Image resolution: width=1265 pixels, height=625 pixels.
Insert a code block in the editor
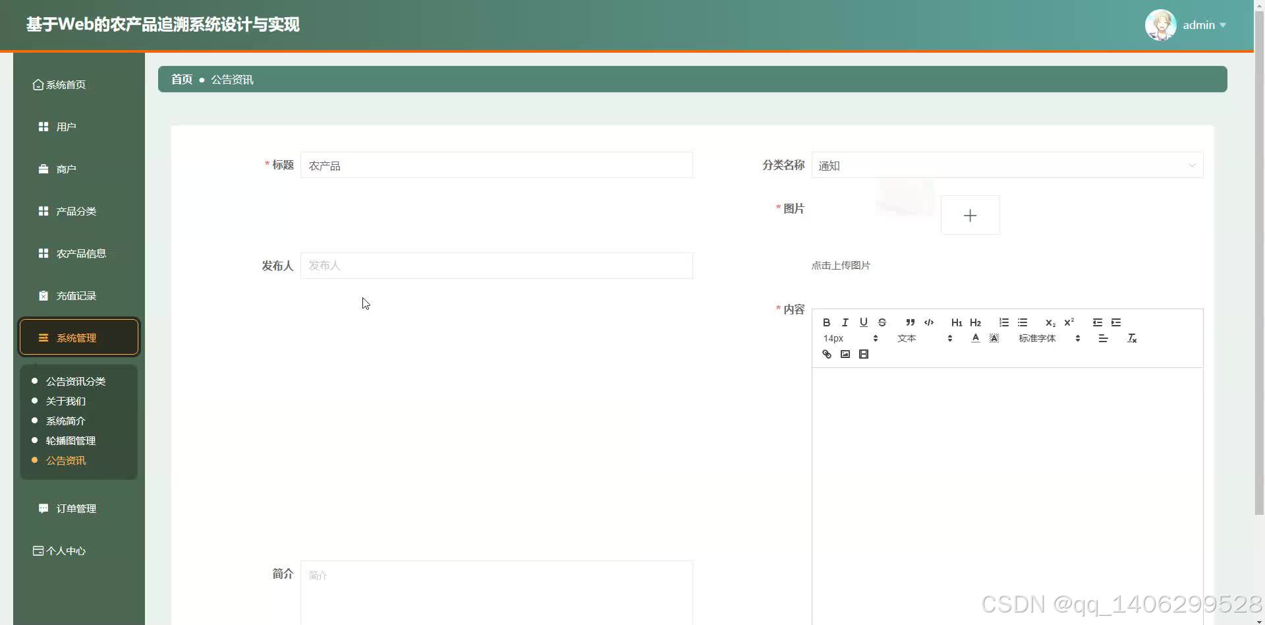point(929,322)
